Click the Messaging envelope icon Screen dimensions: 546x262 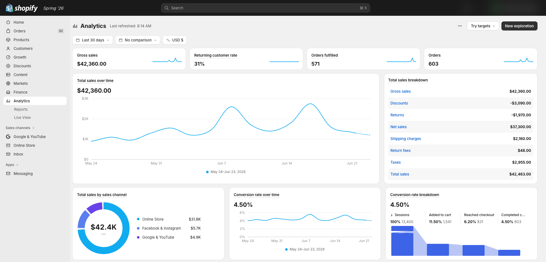pos(8,174)
